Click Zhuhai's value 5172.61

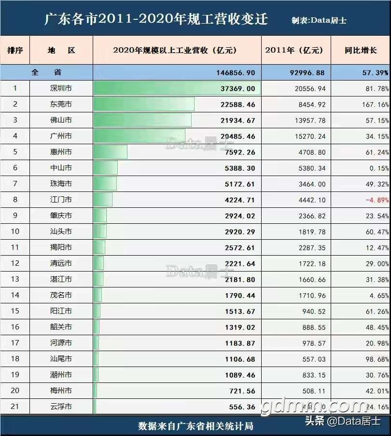click(x=240, y=184)
